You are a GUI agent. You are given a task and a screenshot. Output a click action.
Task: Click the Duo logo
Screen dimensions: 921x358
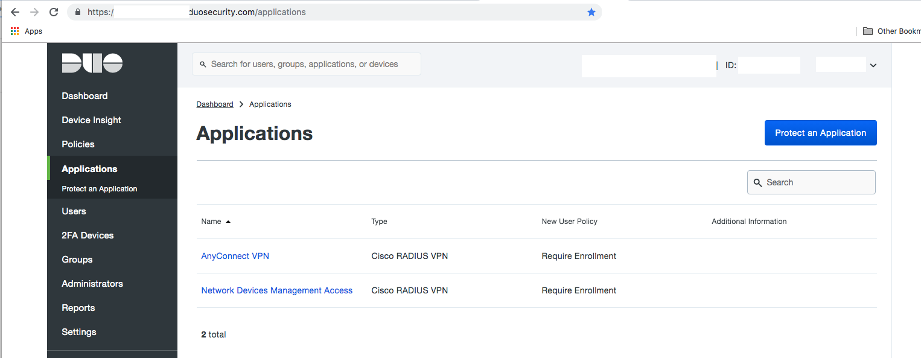[x=92, y=63]
